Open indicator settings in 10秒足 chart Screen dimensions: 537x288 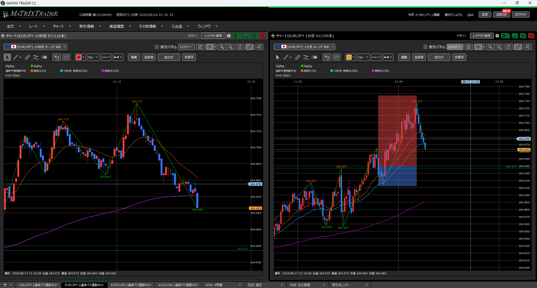pos(259,47)
